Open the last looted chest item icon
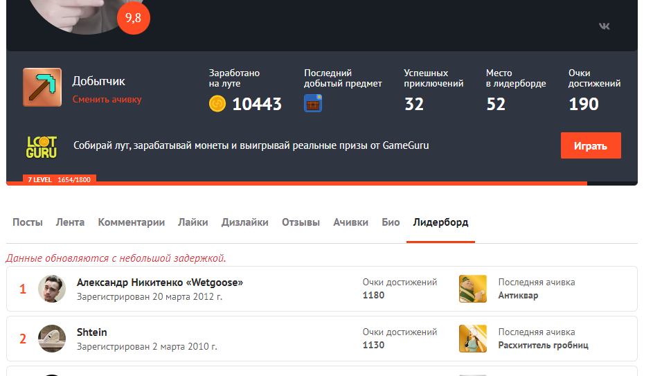 tap(313, 103)
